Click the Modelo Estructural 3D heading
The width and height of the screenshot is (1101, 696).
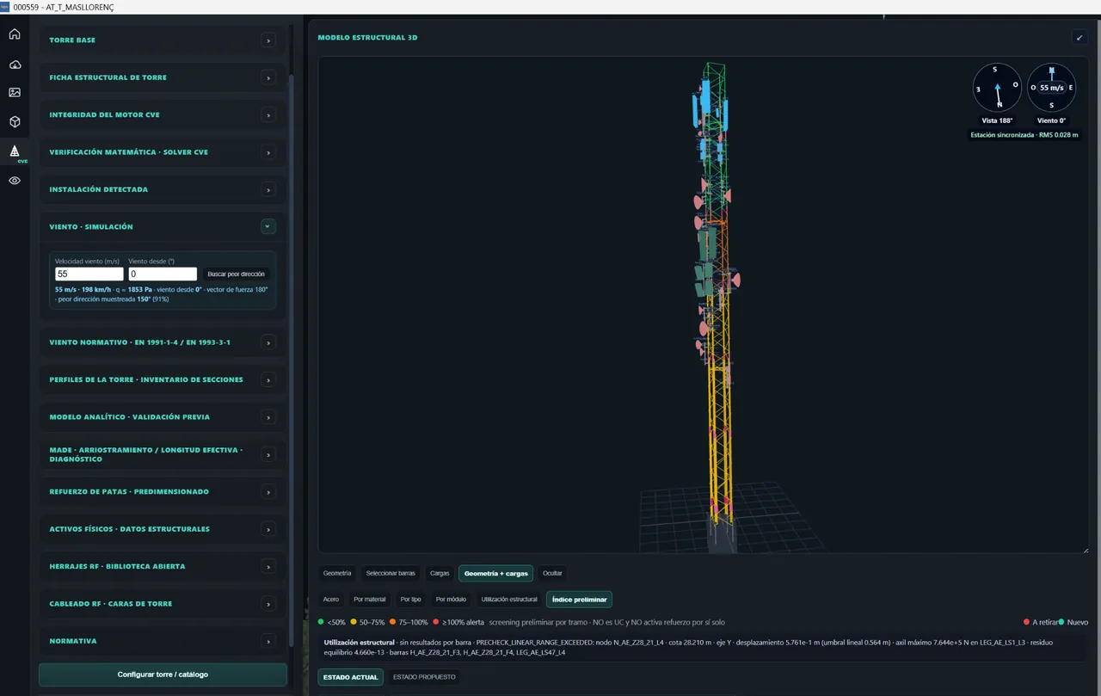[x=367, y=38]
